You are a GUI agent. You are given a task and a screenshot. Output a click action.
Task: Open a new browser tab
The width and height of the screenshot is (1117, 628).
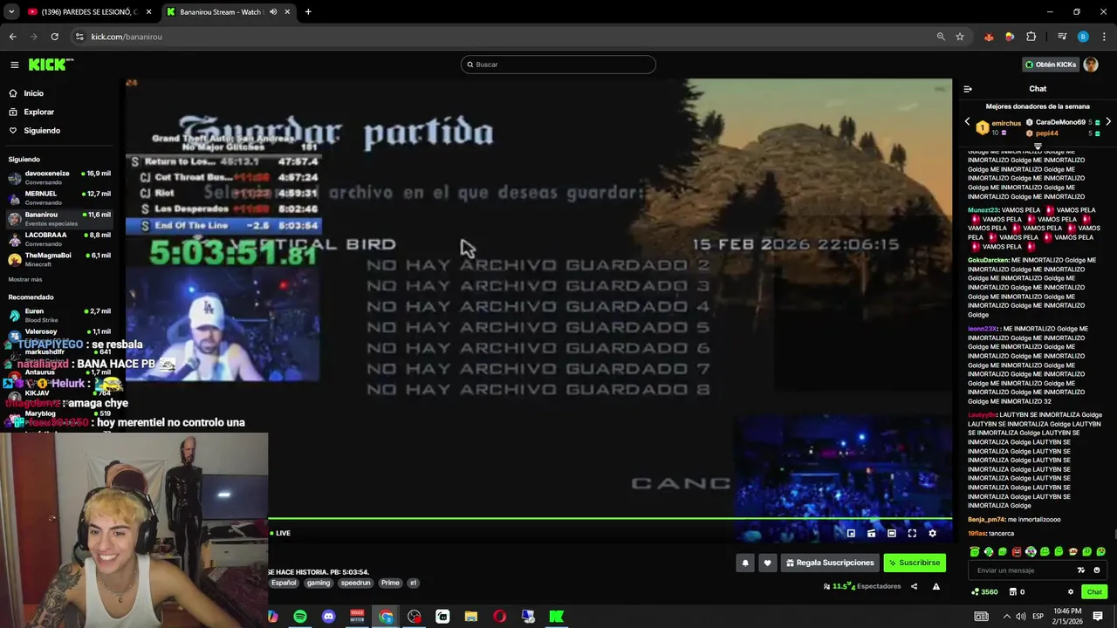[308, 12]
